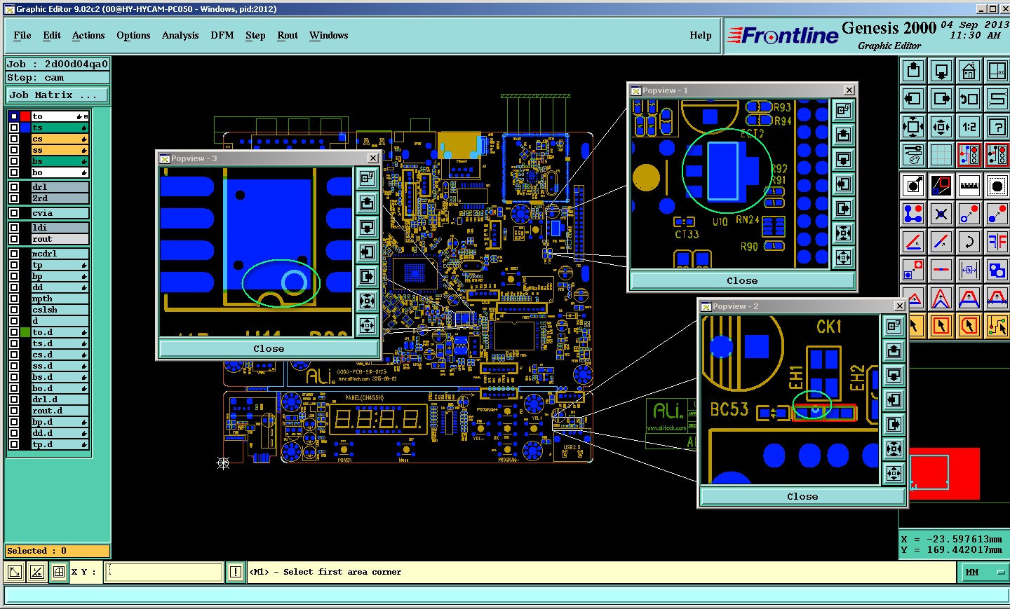Click the pan down icon in main toolbar
The height and width of the screenshot is (609, 1010).
click(x=941, y=71)
